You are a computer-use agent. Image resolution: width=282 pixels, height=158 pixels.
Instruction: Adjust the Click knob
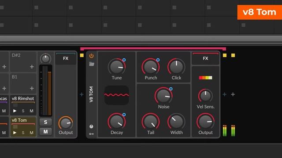(x=176, y=67)
